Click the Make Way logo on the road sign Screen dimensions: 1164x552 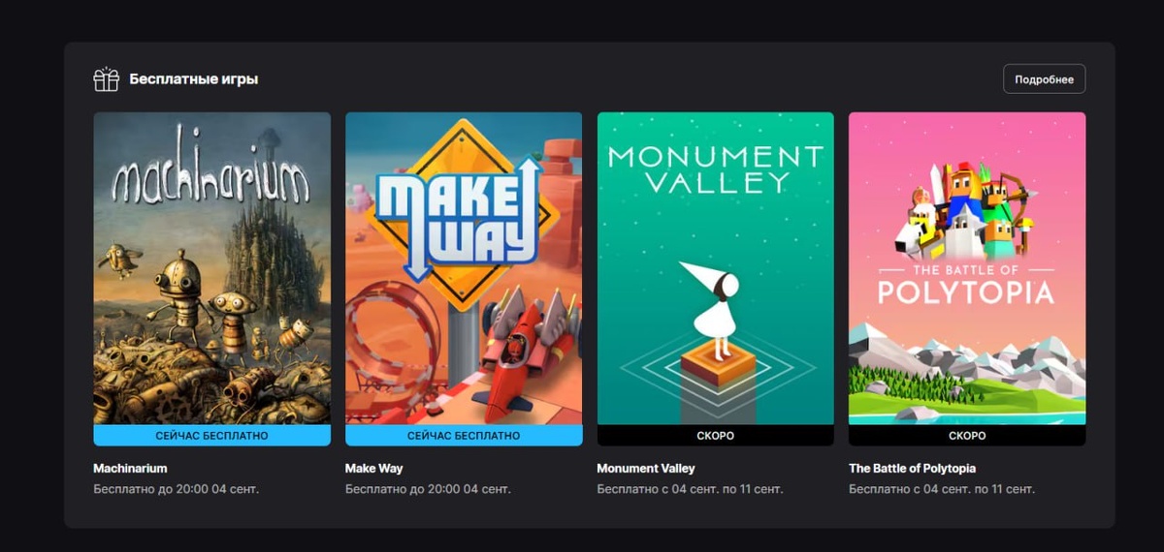coord(458,218)
